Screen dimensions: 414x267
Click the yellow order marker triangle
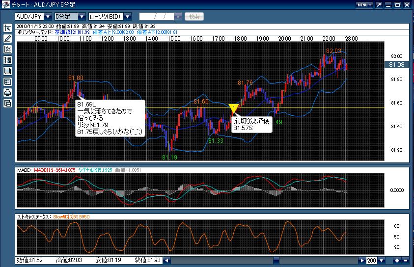pyautogui.click(x=234, y=108)
